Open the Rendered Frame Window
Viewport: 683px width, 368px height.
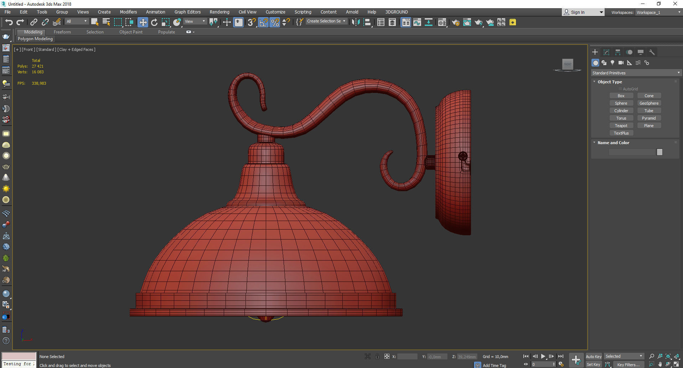click(x=467, y=22)
